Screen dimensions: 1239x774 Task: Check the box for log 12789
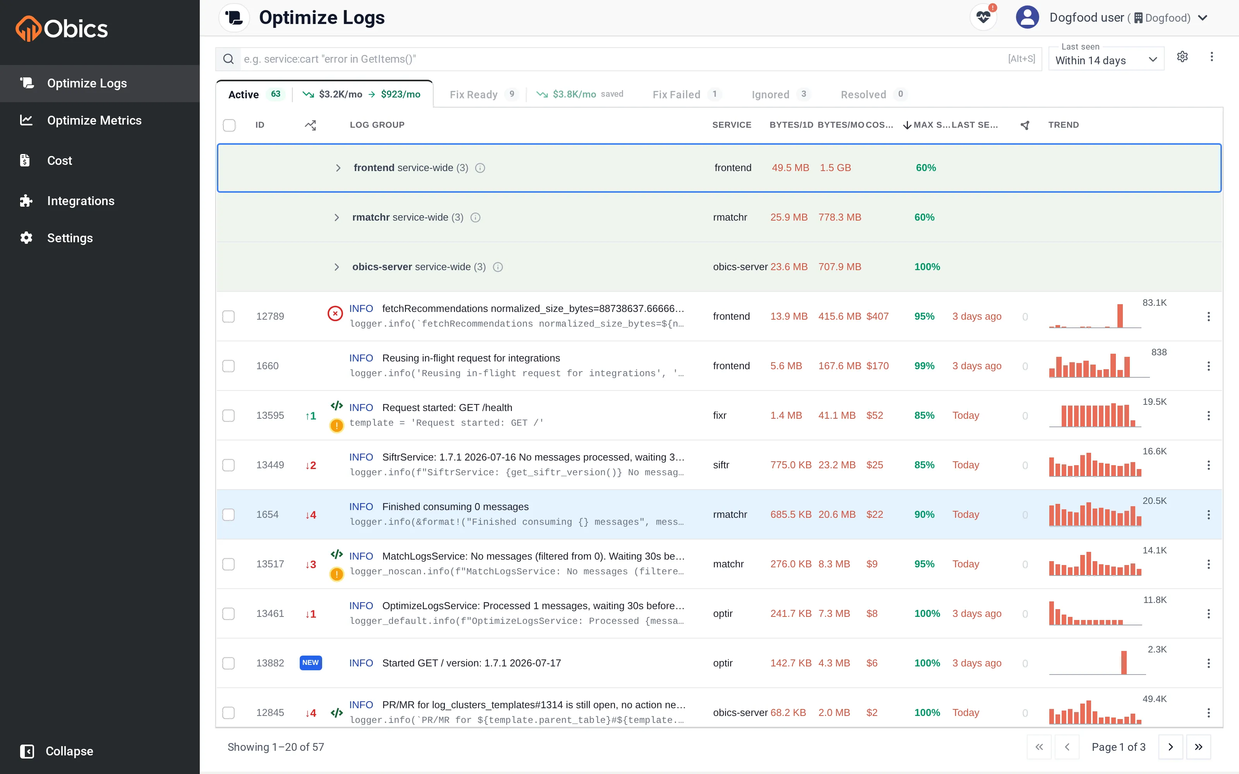coord(228,317)
